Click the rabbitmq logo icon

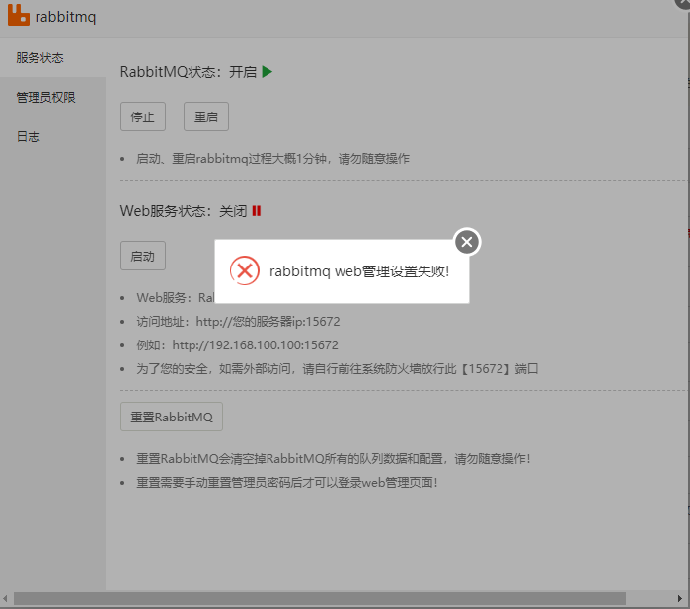click(19, 15)
